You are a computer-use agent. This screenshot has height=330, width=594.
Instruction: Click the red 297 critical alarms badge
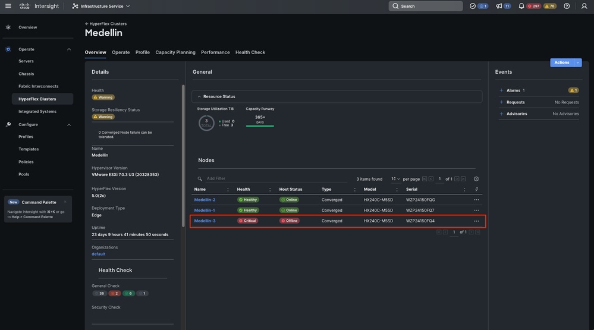(534, 6)
